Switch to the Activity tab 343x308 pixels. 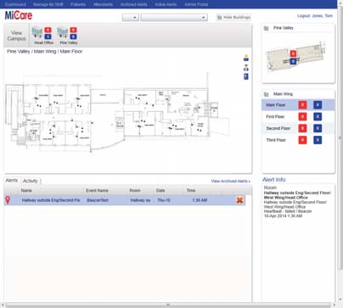[x=31, y=181]
